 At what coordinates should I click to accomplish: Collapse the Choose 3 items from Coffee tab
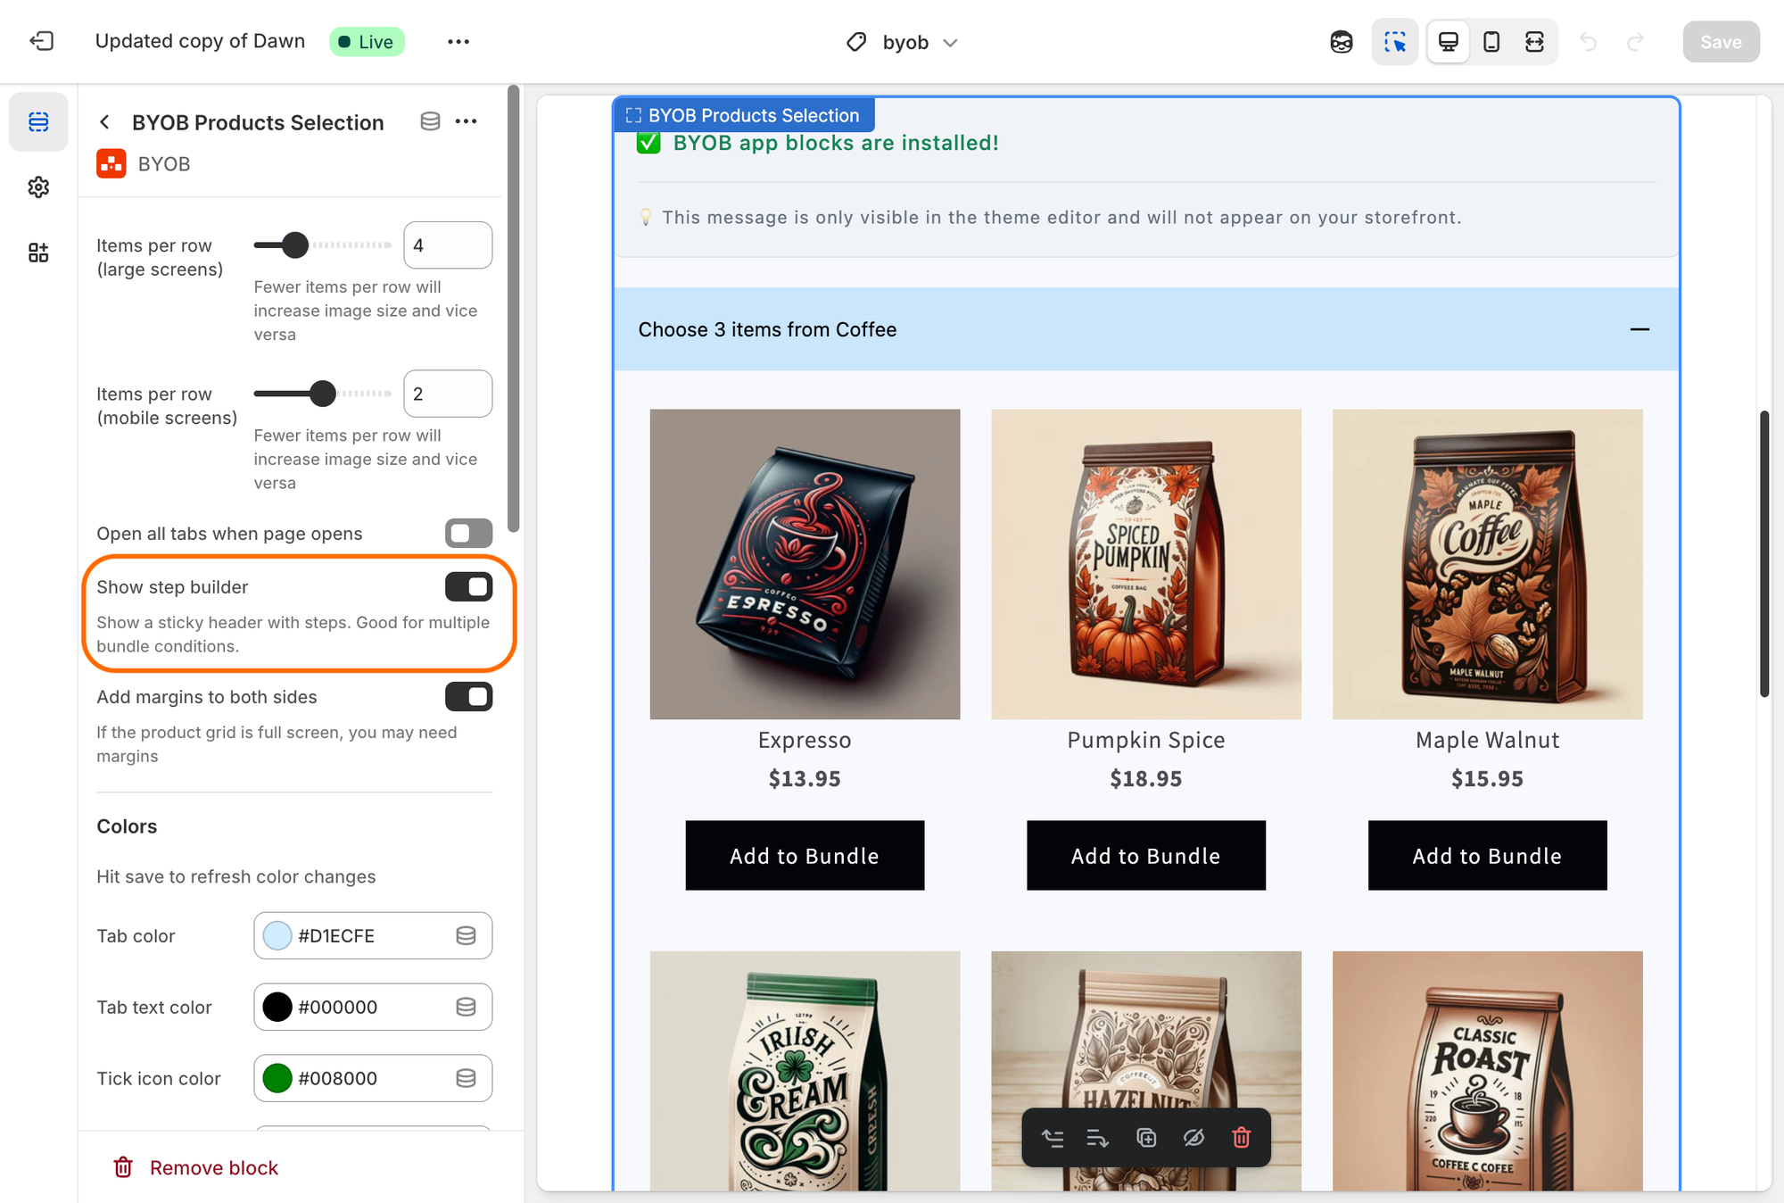1639,329
